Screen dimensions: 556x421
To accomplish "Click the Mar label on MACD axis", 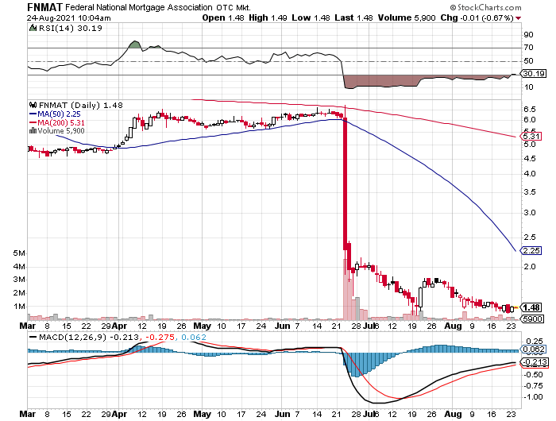I will tap(28, 415).
